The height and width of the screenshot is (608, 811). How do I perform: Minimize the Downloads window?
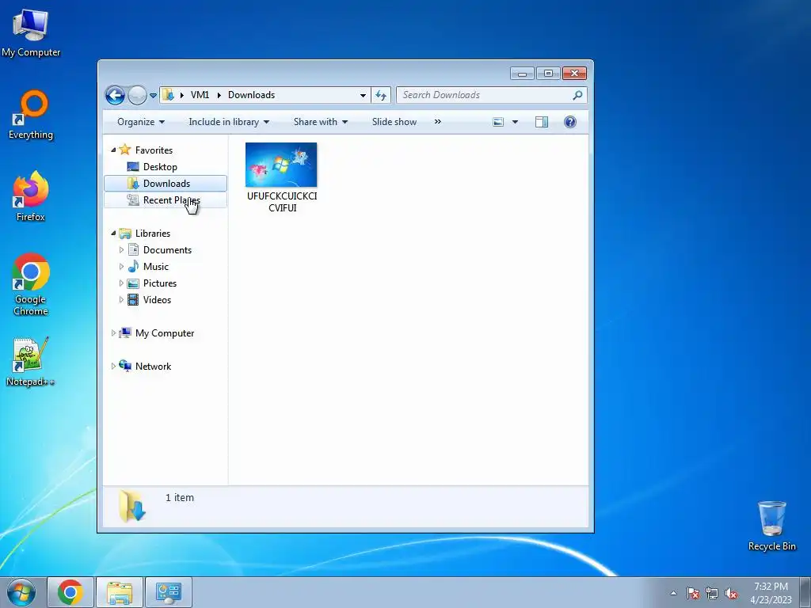click(522, 74)
